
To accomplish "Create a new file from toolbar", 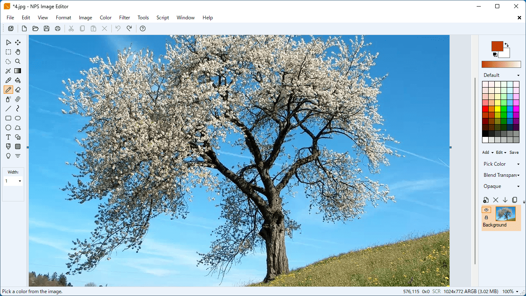I will click(x=24, y=28).
